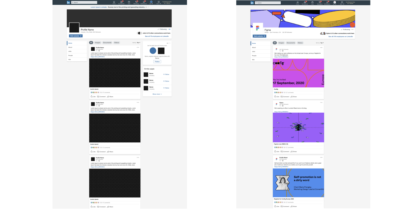Open the Me dropdown on the Figma page
Viewport: 418px width, 209px height.
pos(335,3)
